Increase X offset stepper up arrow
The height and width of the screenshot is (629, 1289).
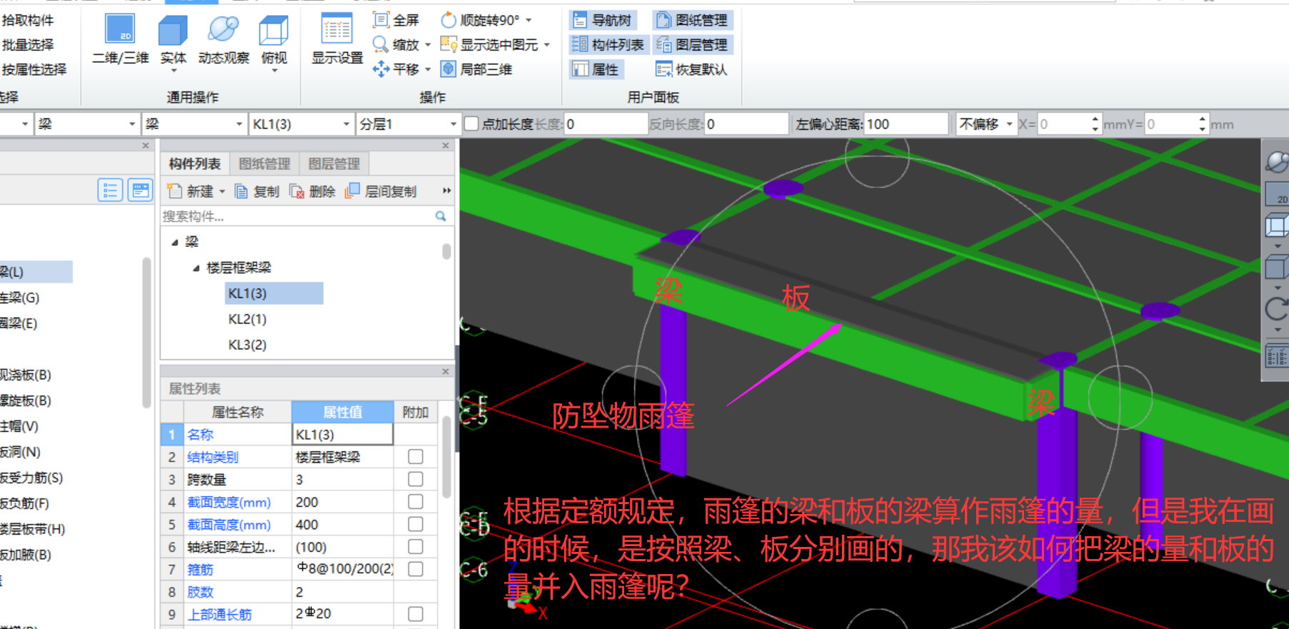pyautogui.click(x=1095, y=119)
